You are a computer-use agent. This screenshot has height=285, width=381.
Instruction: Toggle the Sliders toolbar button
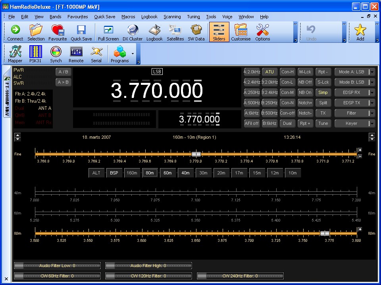coord(219,32)
